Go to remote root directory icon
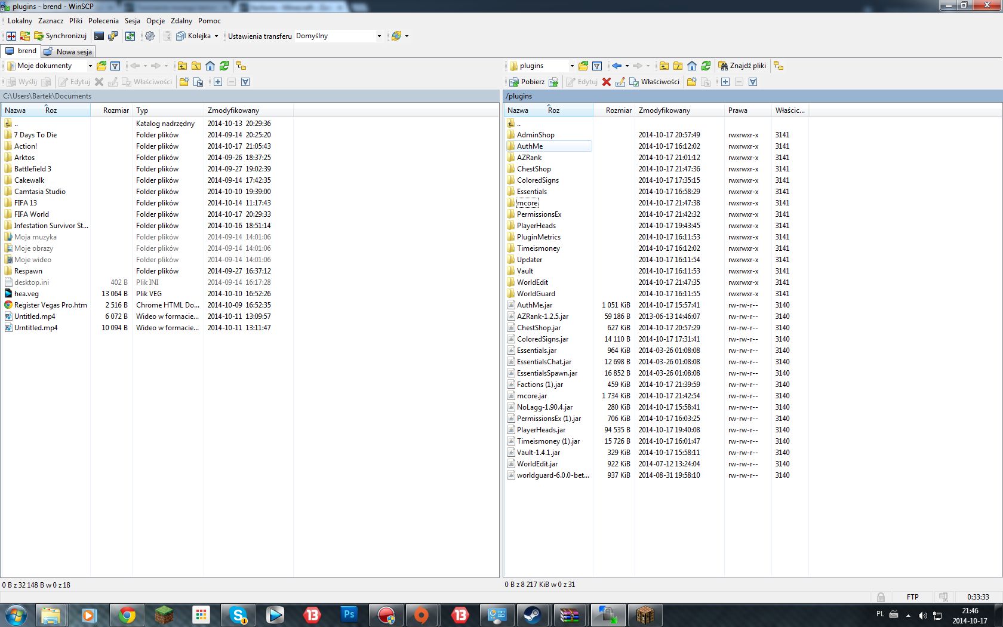 click(x=678, y=66)
